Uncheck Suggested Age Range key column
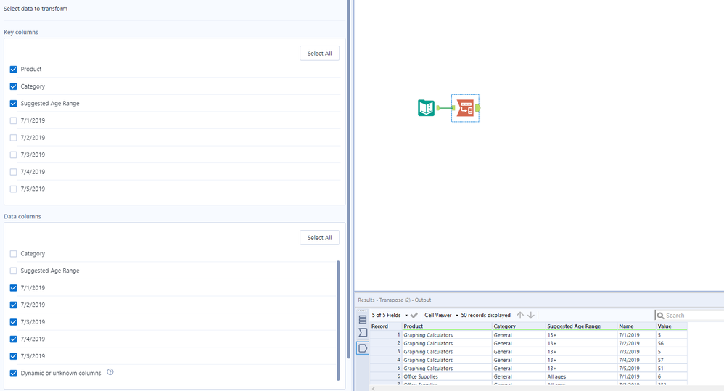Image resolution: width=724 pixels, height=391 pixels. pyautogui.click(x=13, y=104)
